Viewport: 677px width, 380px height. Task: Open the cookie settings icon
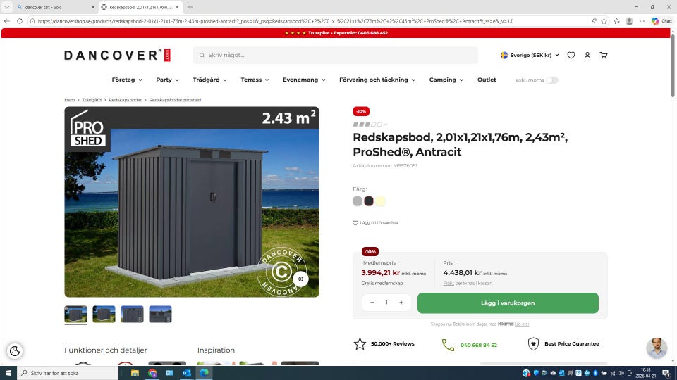[x=15, y=351]
